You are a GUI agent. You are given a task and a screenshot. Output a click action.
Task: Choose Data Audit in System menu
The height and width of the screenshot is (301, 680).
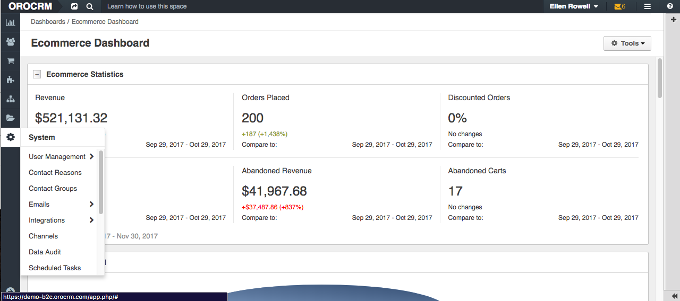45,252
